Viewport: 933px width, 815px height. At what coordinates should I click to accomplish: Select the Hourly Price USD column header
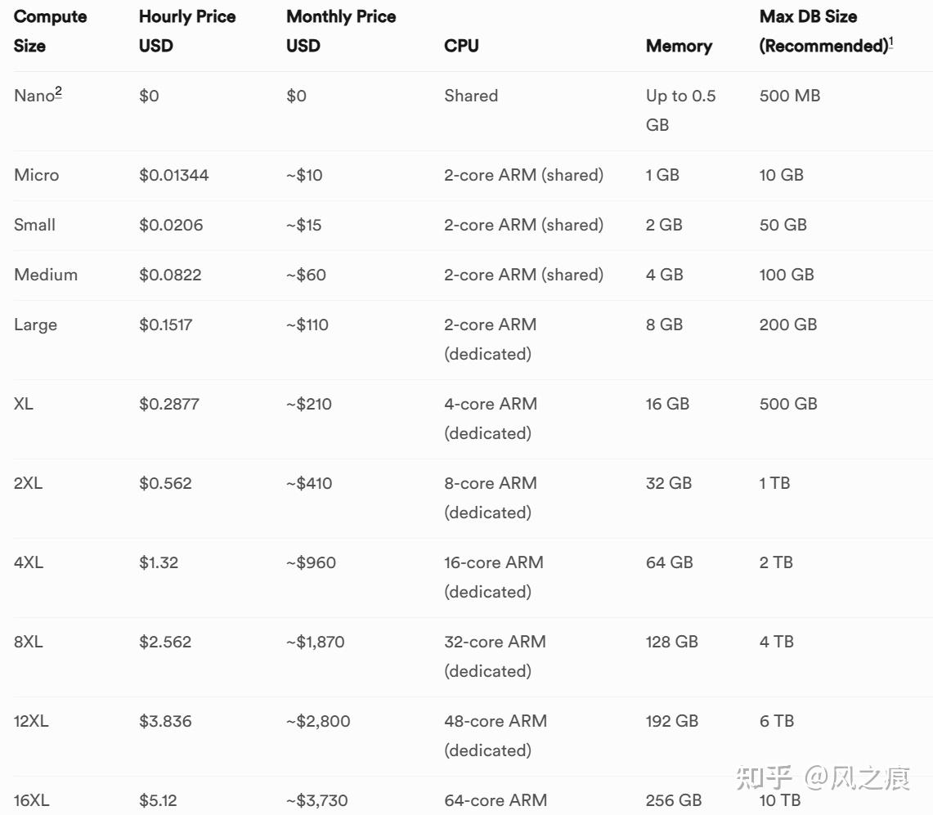[187, 31]
